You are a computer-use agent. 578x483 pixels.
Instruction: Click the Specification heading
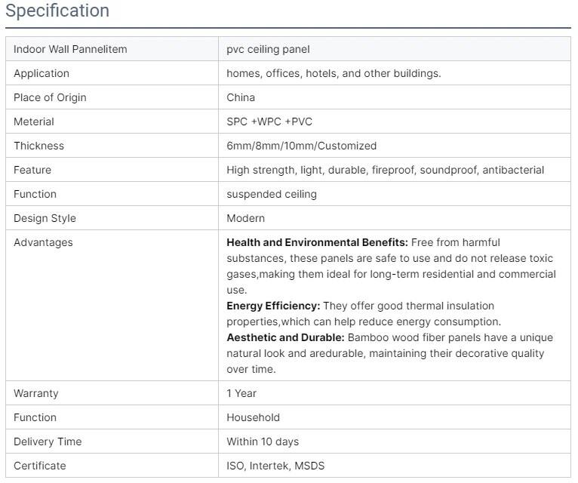57,11
